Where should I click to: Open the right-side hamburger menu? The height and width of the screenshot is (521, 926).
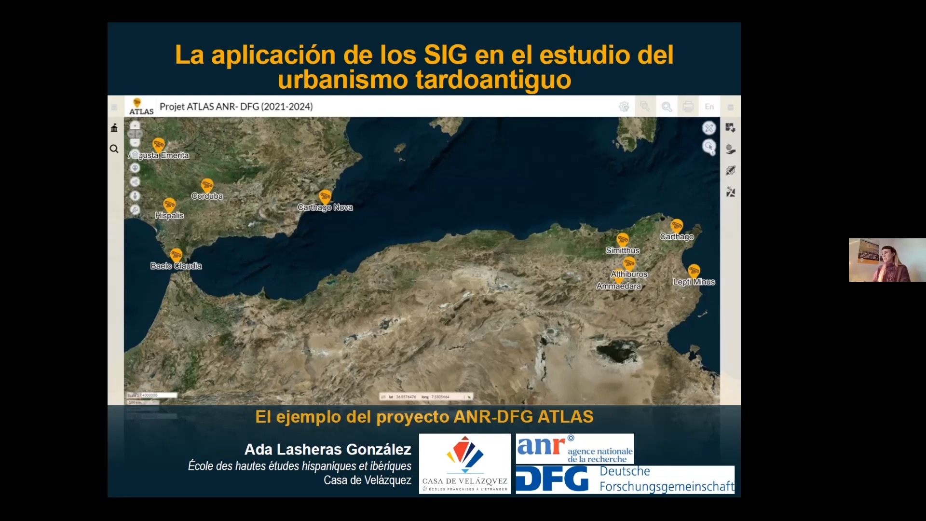coord(730,107)
